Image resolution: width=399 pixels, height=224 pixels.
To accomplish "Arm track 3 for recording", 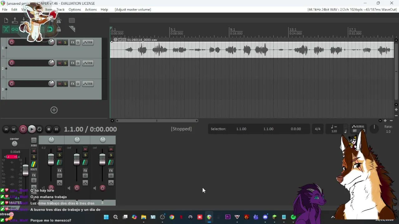I will [x=12, y=84].
